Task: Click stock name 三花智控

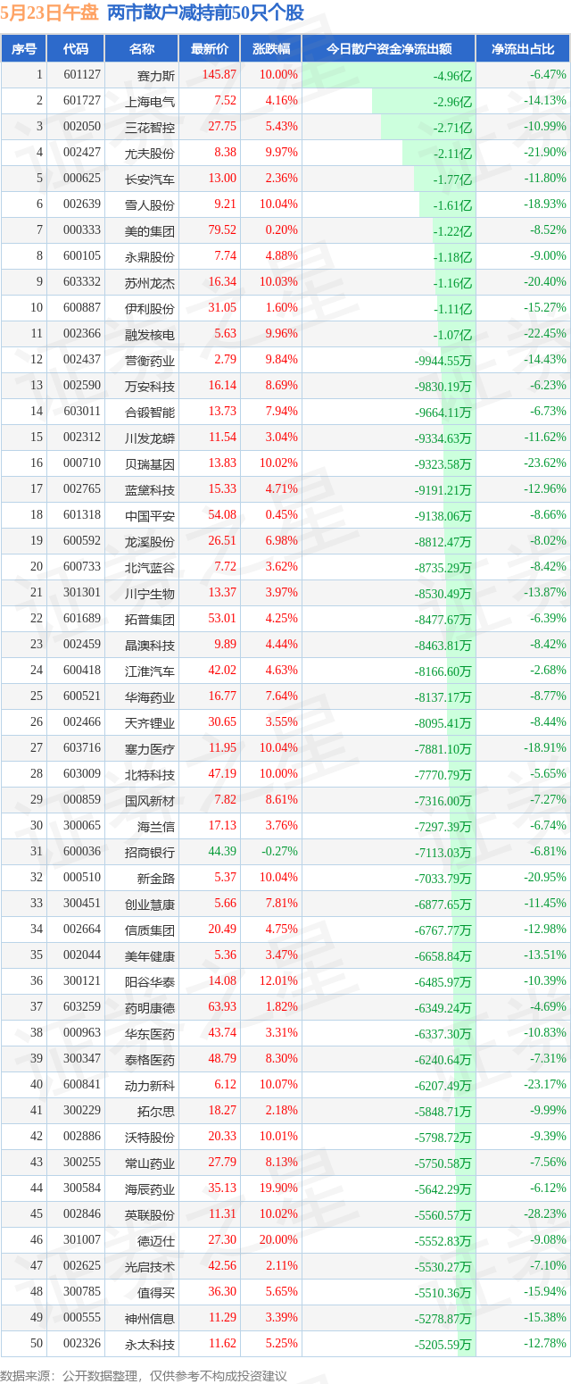Action: tap(151, 127)
